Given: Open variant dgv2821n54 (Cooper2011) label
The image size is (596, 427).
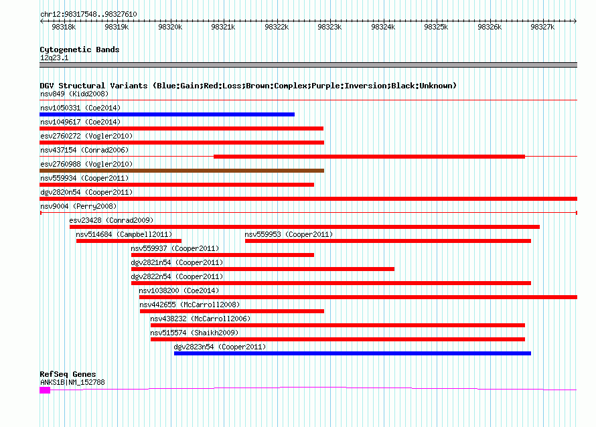Looking at the screenshot, I should [177, 262].
